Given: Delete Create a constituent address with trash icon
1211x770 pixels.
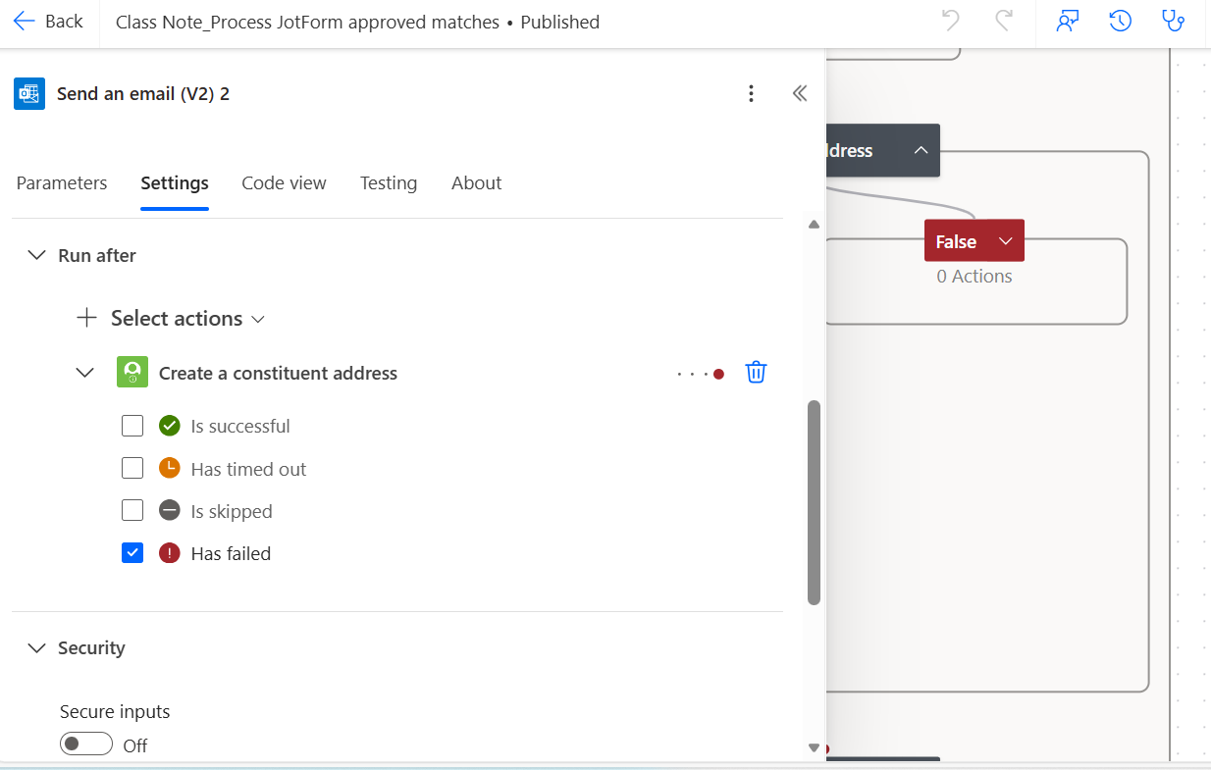Looking at the screenshot, I should coord(756,373).
